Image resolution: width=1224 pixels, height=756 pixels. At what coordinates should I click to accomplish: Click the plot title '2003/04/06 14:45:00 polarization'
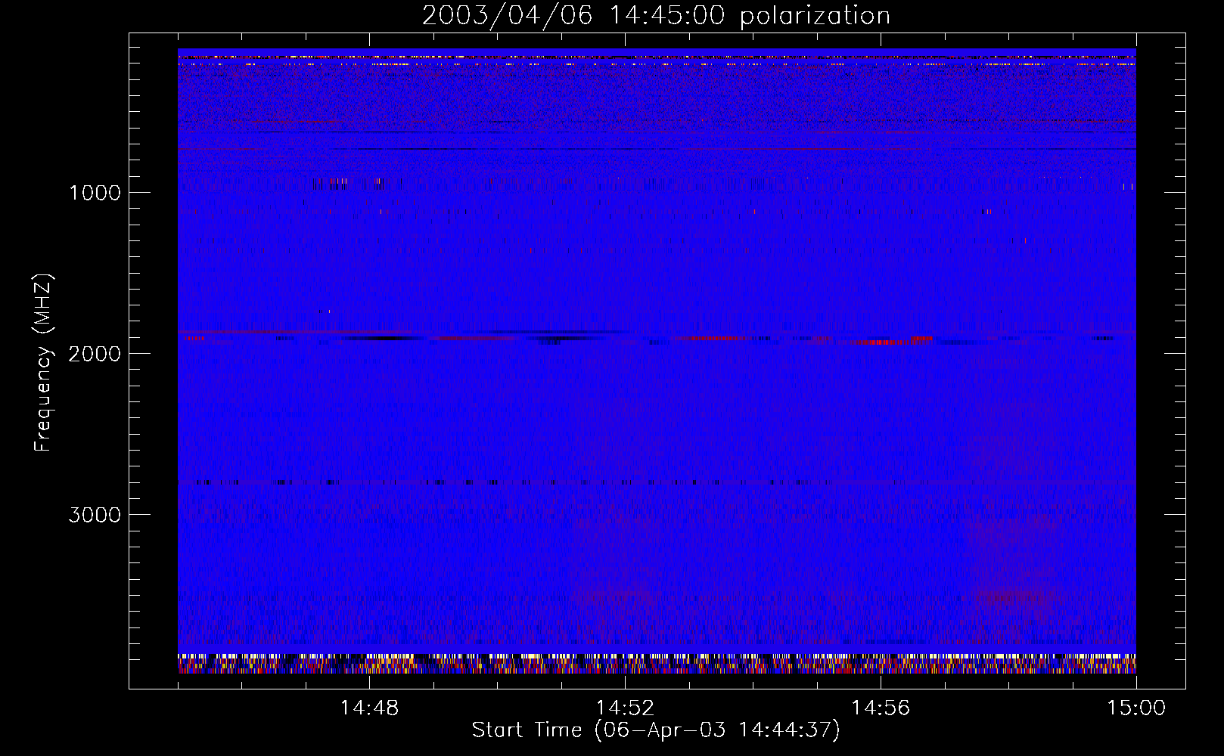point(656,16)
